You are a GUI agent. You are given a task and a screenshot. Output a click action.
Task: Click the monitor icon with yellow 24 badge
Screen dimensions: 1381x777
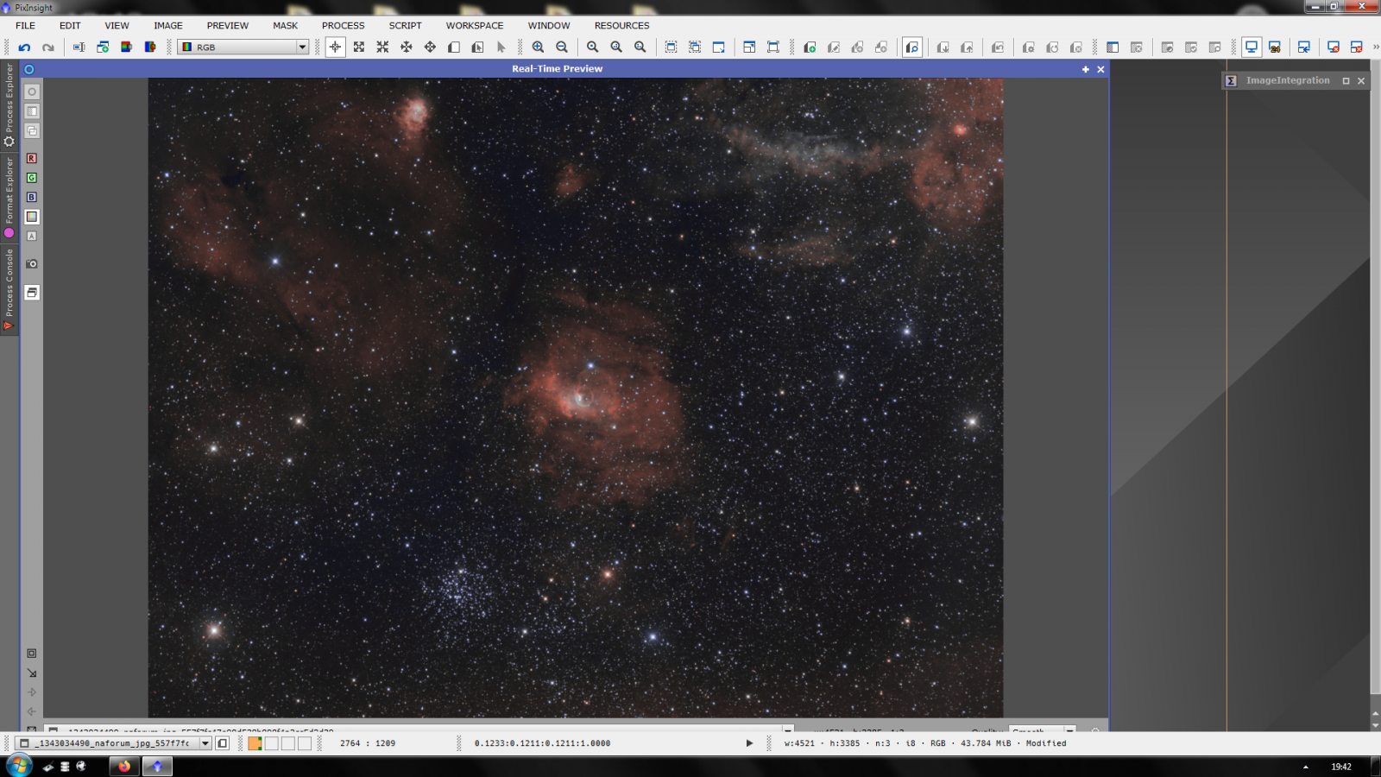point(1275,47)
